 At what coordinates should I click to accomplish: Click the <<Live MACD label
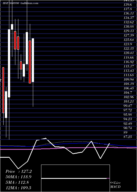pos(115,185)
